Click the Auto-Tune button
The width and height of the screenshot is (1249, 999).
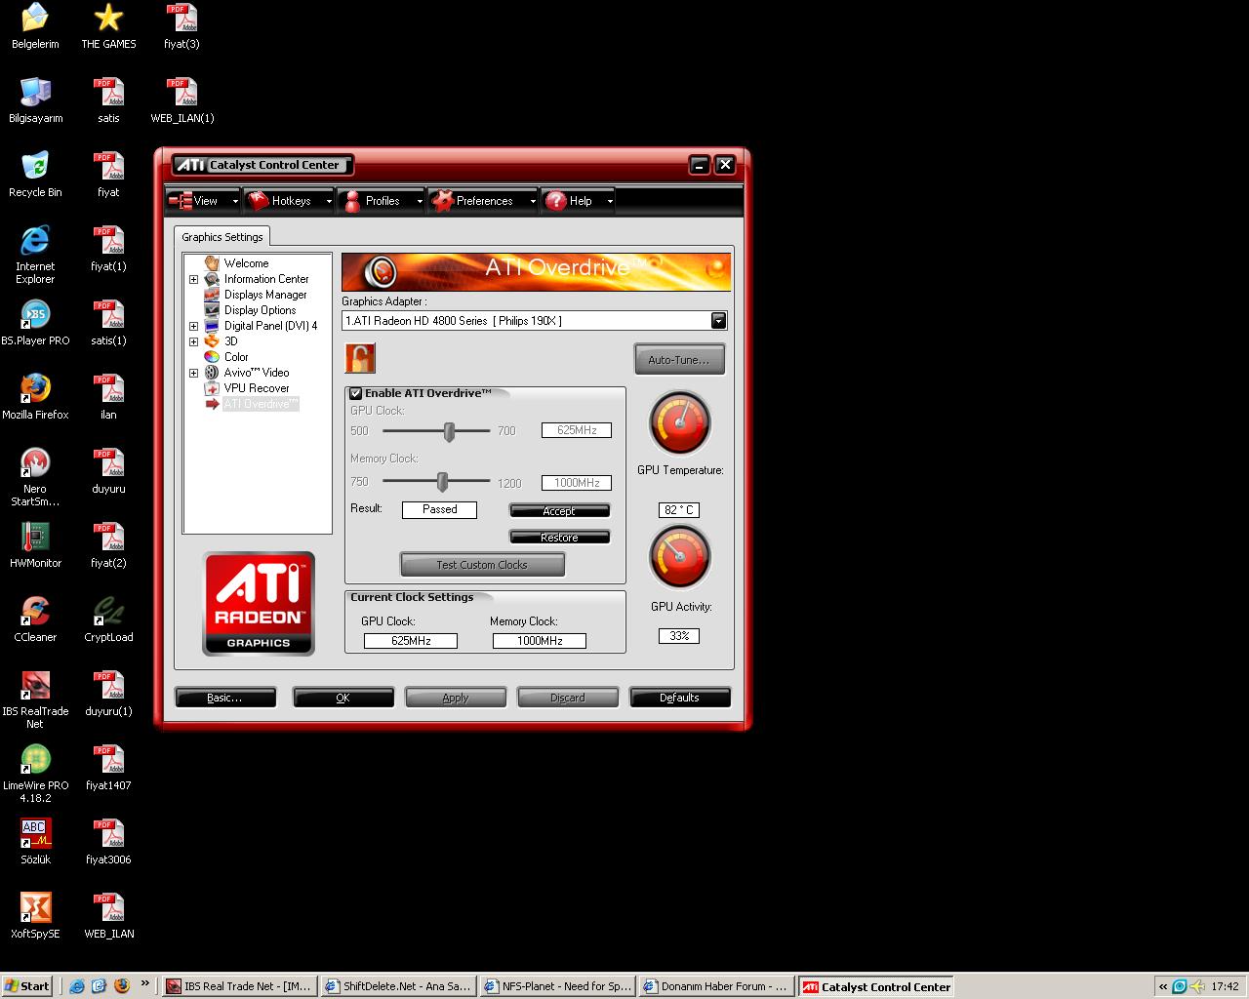tap(679, 360)
